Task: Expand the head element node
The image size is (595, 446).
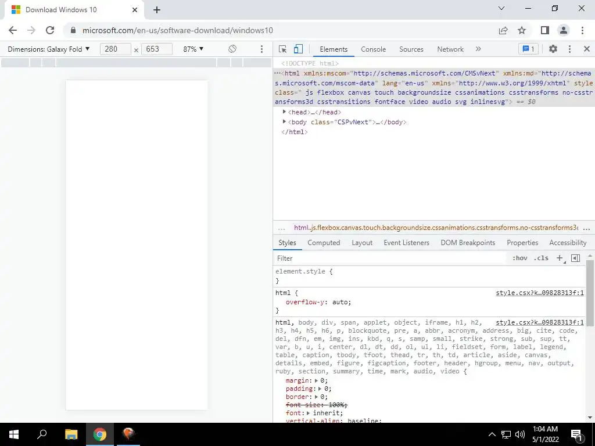Action: click(284, 112)
